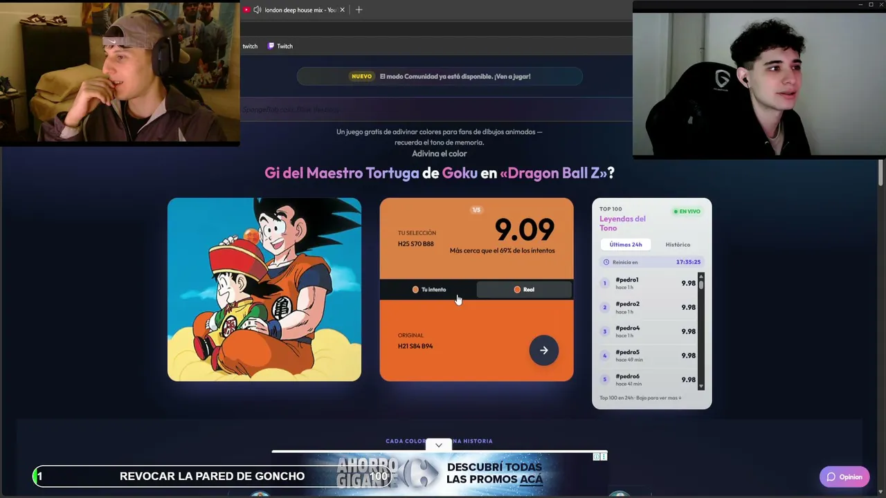Switch to the Histórico leaderboard tab
The height and width of the screenshot is (498, 886).
tap(678, 244)
